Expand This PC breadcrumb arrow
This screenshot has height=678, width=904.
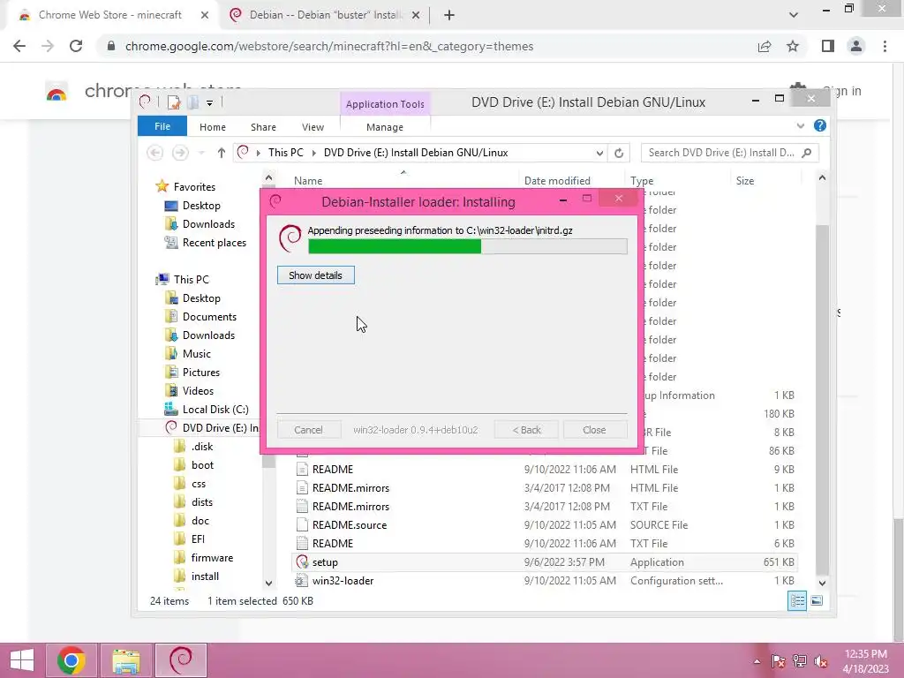coord(313,153)
